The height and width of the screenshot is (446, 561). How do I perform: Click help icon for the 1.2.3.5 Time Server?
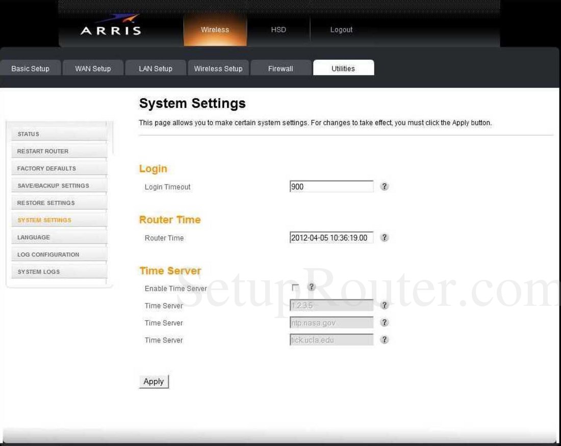click(x=386, y=305)
